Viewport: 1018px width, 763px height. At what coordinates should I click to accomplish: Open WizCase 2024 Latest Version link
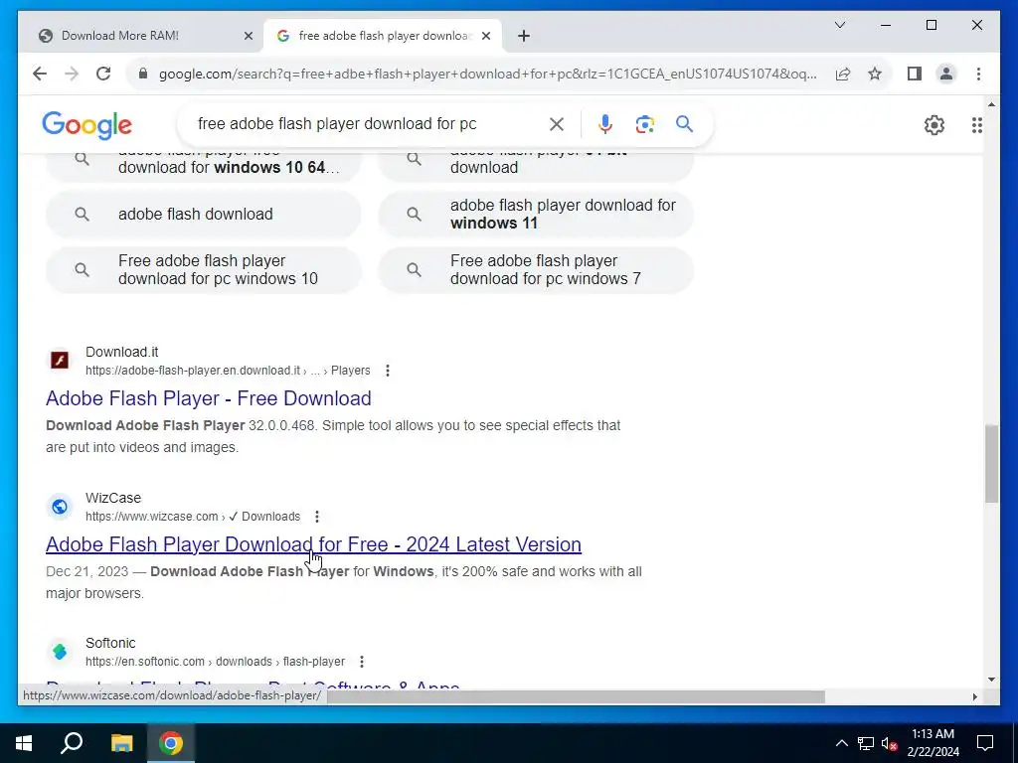(313, 544)
